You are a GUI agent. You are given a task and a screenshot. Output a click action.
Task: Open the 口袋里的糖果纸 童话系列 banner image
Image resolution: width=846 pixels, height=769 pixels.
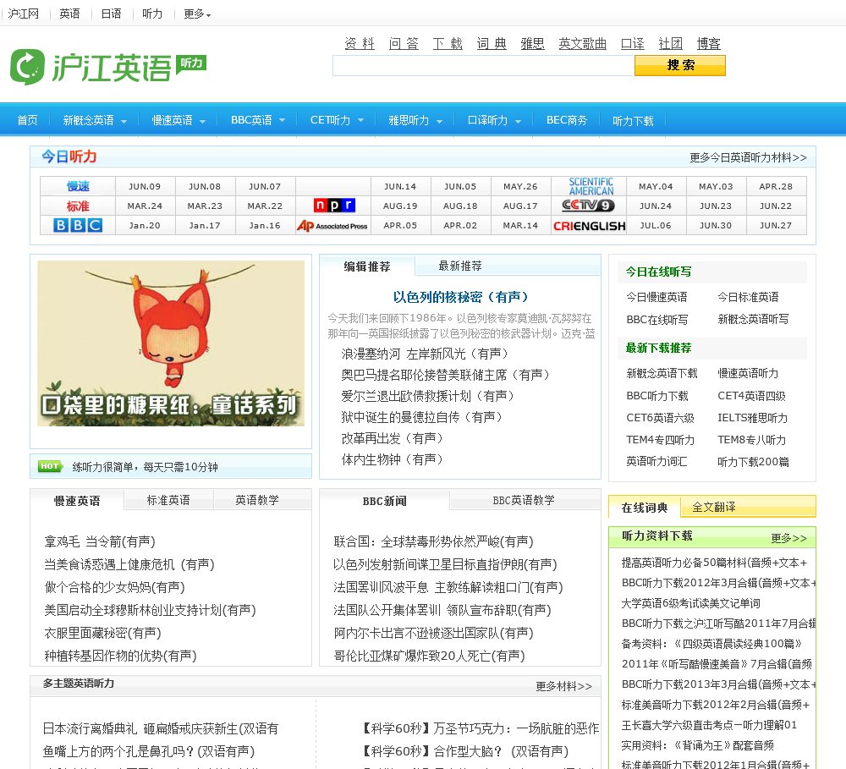tap(171, 343)
